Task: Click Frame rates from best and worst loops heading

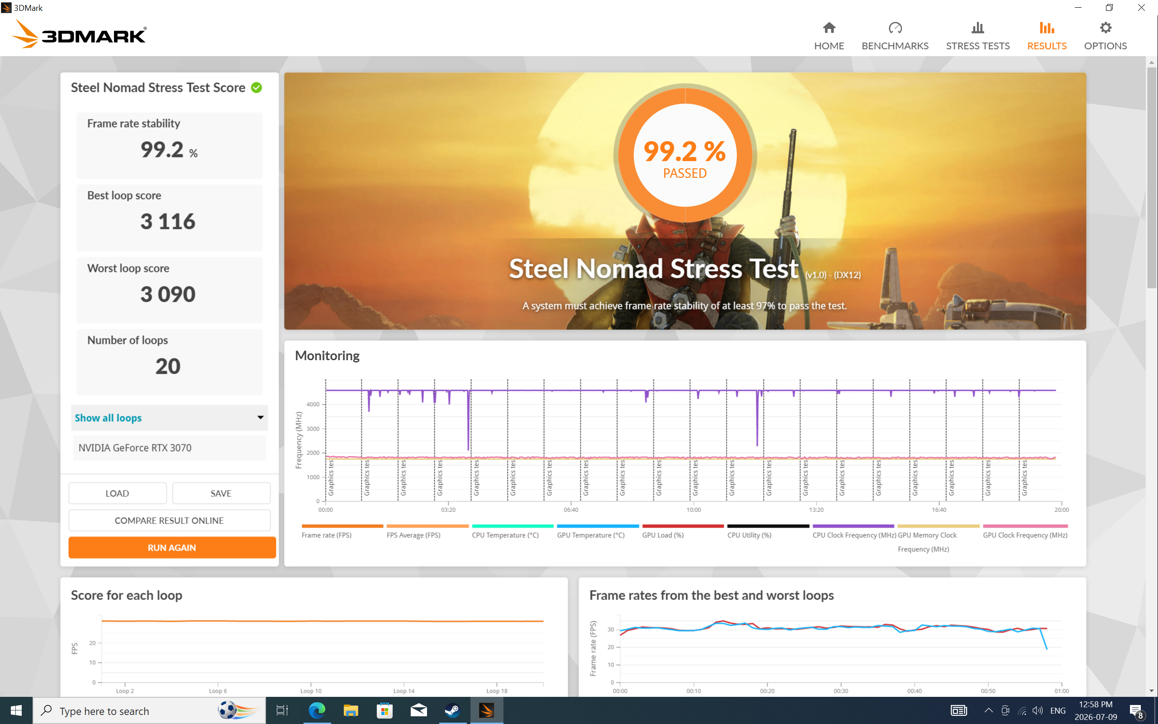Action: (712, 595)
